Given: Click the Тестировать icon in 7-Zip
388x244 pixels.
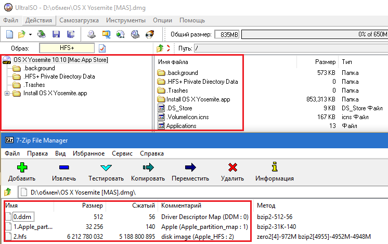Looking at the screenshot, I should (106, 168).
